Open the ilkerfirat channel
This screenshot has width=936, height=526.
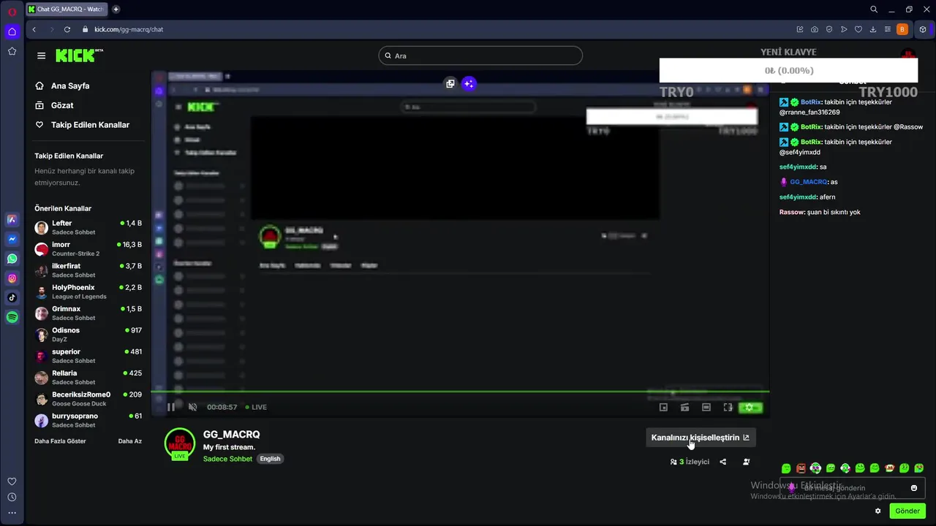pos(88,270)
